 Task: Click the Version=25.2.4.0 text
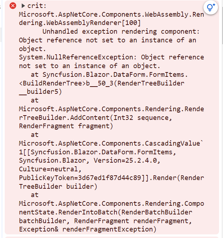(127, 160)
